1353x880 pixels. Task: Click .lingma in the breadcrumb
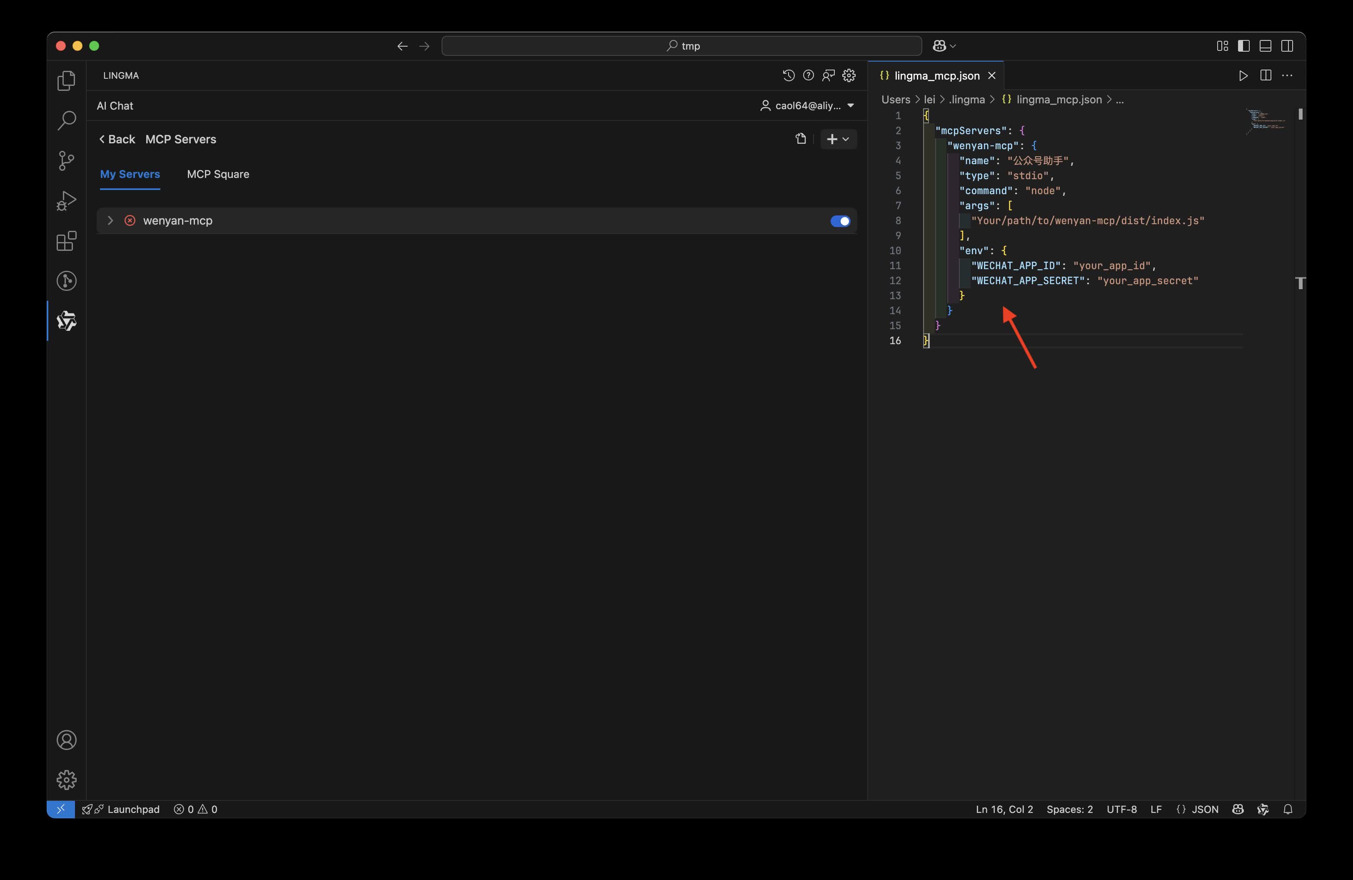tap(966, 100)
